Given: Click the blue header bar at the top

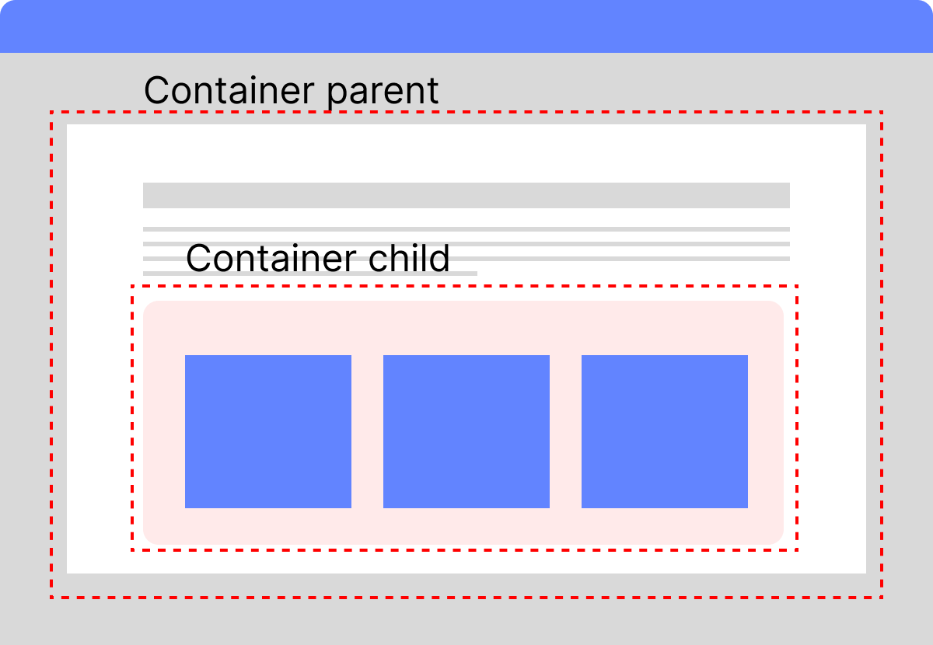Looking at the screenshot, I should (x=466, y=26).
